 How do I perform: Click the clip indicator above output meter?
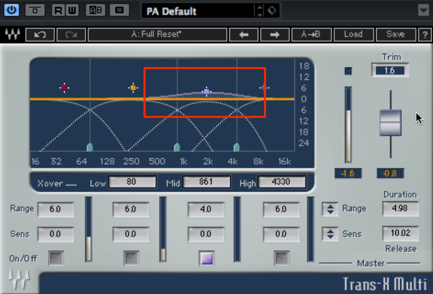pos(348,71)
